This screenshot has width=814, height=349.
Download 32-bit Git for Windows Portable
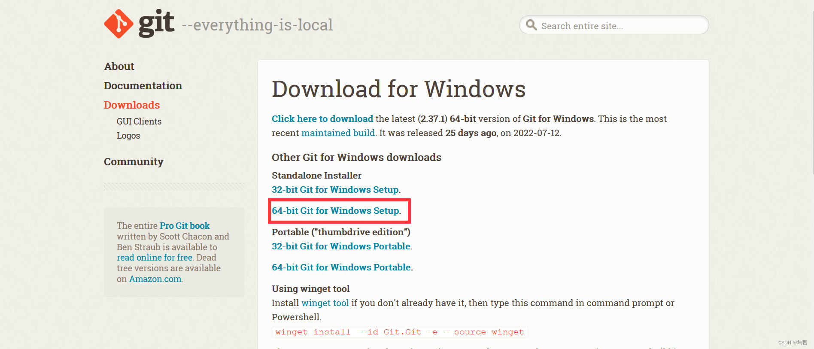tap(341, 246)
